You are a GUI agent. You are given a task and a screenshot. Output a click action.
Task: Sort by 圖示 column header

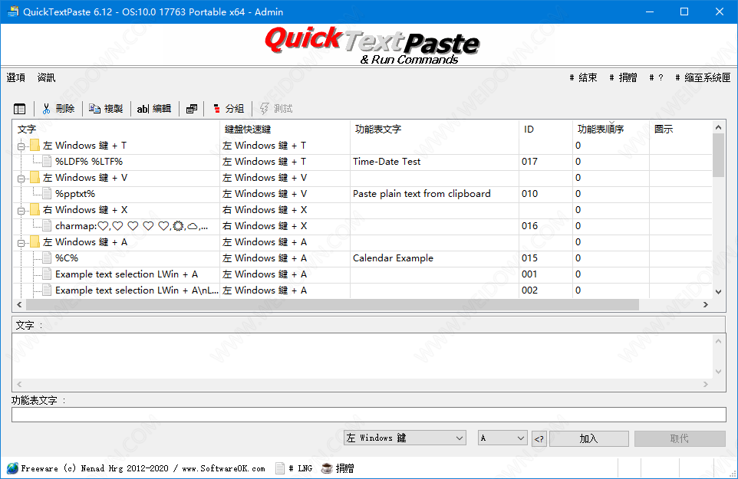coord(680,129)
